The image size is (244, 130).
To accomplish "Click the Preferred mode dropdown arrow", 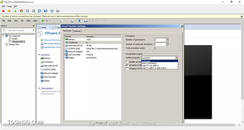I will 176,58.
